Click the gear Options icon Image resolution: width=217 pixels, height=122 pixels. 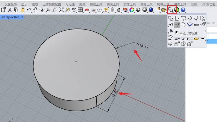pyautogui.click(x=164, y=10)
